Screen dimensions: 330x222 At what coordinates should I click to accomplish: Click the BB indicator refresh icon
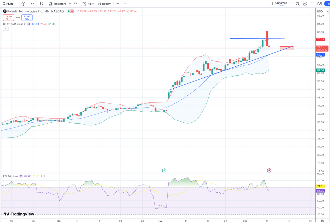[29, 24]
